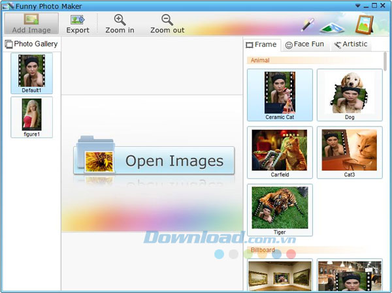The image size is (392, 293).
Task: Close the Funny Photo Maker window
Action: point(383,5)
